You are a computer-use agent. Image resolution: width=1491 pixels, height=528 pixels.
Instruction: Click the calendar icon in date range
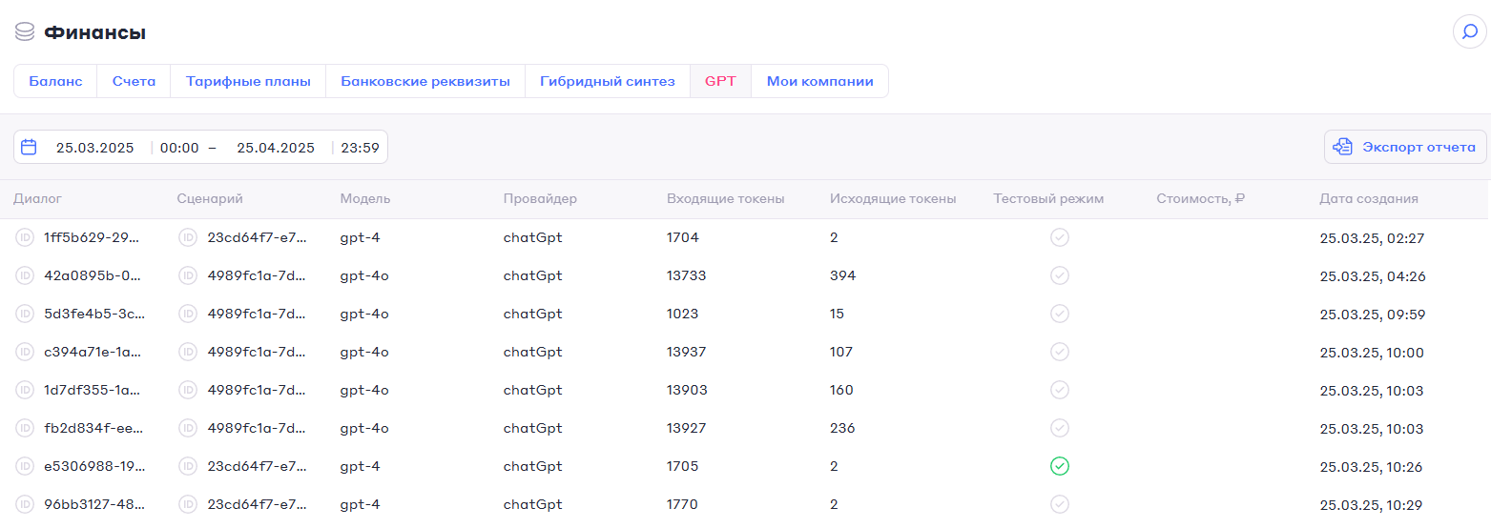(29, 148)
